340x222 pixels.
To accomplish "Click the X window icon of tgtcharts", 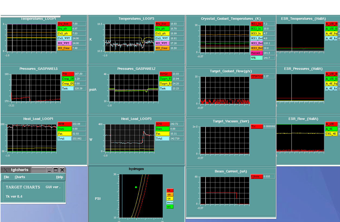I will (5, 170).
